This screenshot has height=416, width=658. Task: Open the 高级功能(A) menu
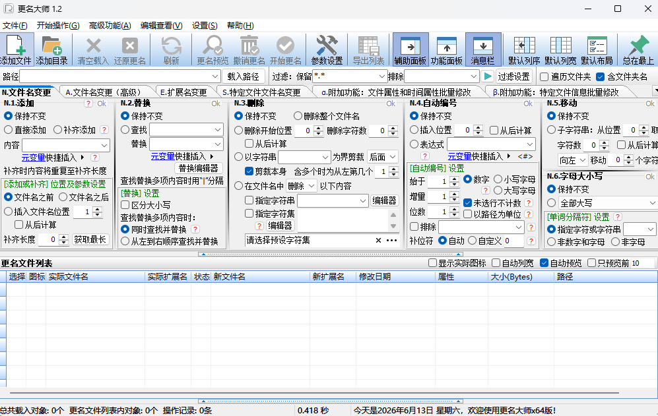pyautogui.click(x=110, y=26)
